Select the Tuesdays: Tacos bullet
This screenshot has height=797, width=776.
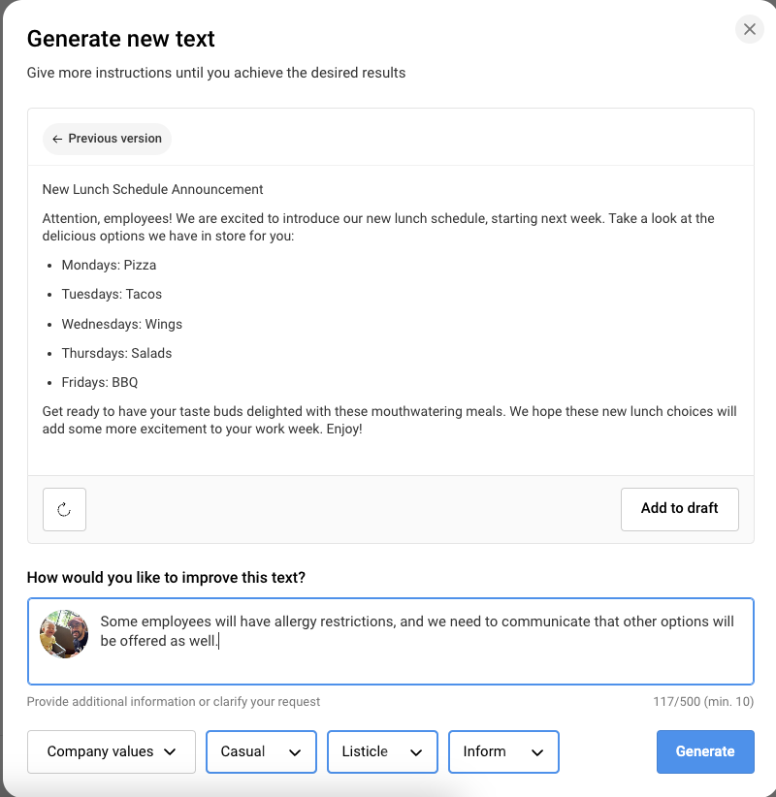tap(112, 294)
